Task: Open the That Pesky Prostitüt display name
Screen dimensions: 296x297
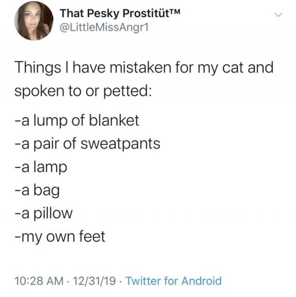Action: 114,14
